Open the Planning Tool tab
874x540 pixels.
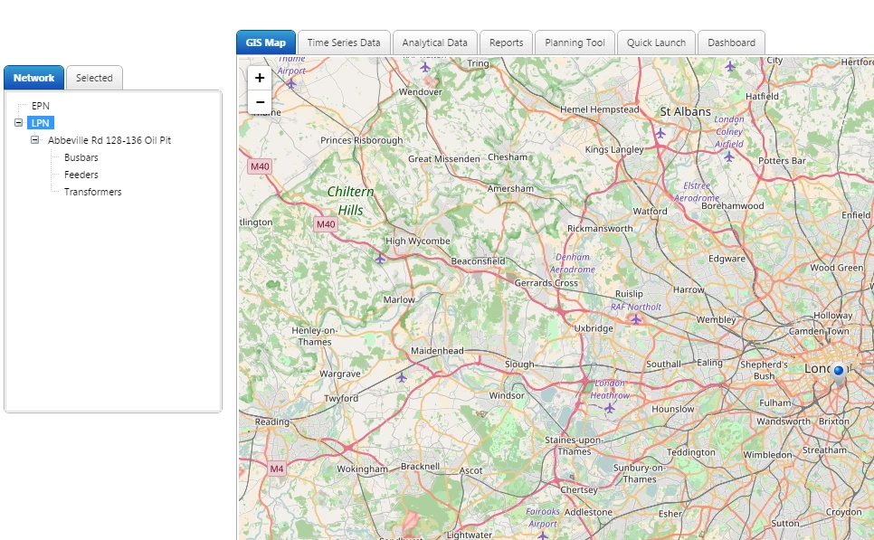point(575,43)
